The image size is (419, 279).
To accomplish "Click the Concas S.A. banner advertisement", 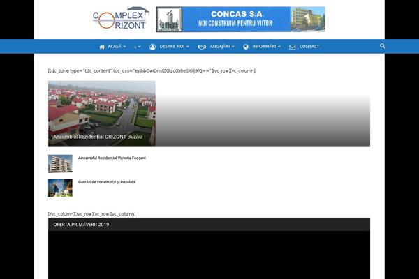I will [x=240, y=20].
